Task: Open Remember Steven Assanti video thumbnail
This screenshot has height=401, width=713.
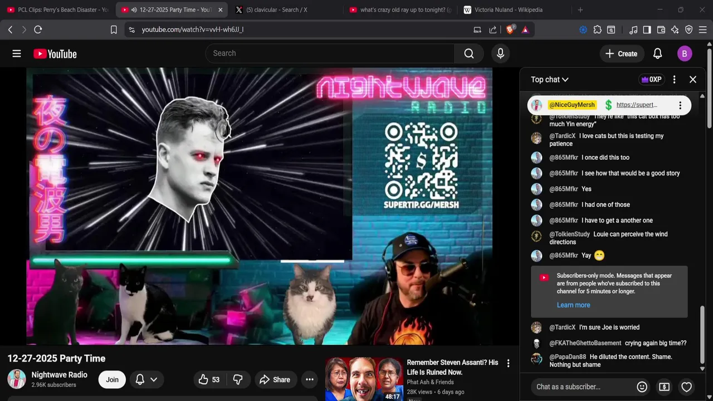Action: click(364, 379)
